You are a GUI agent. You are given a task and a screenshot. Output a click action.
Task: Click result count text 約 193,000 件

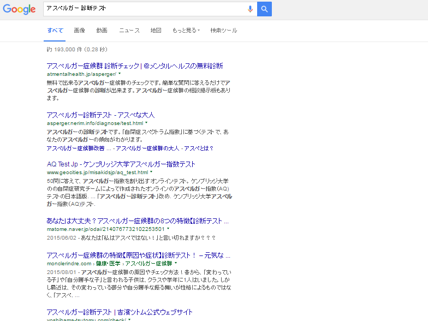pyautogui.click(x=77, y=49)
